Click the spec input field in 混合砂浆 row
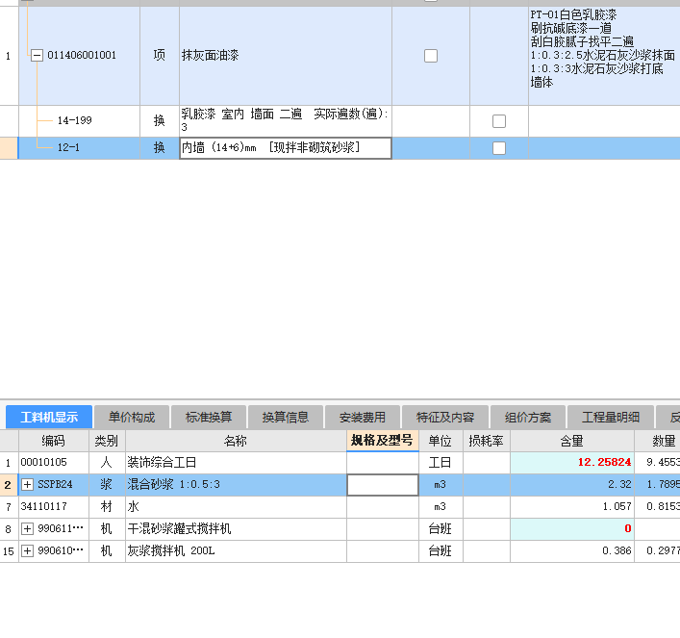Viewport: 680px width, 638px height. [x=383, y=485]
